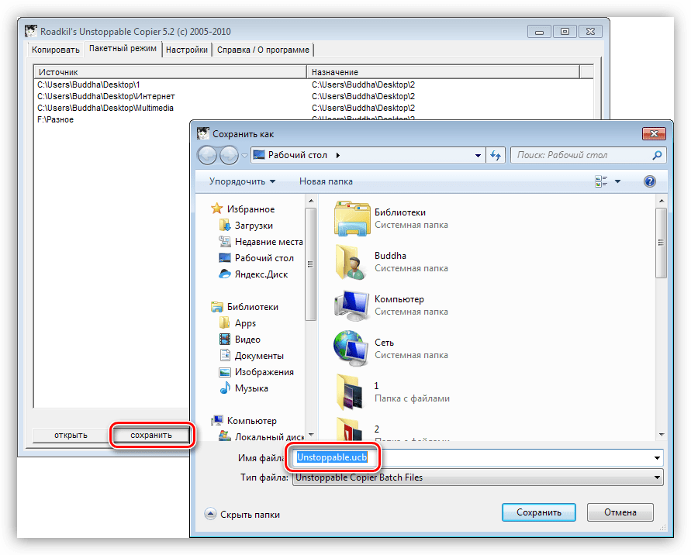Expand the Имя файла dropdown arrow
This screenshot has width=691, height=555.
(657, 457)
